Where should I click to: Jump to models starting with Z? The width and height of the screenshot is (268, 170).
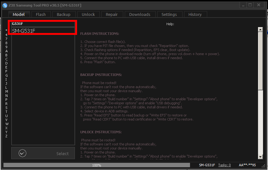tap(6, 136)
